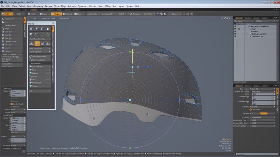Image resolution: width=280 pixels, height=157 pixels.
Task: Toggle the Center Handle checkbox
Action: (x=12, y=104)
